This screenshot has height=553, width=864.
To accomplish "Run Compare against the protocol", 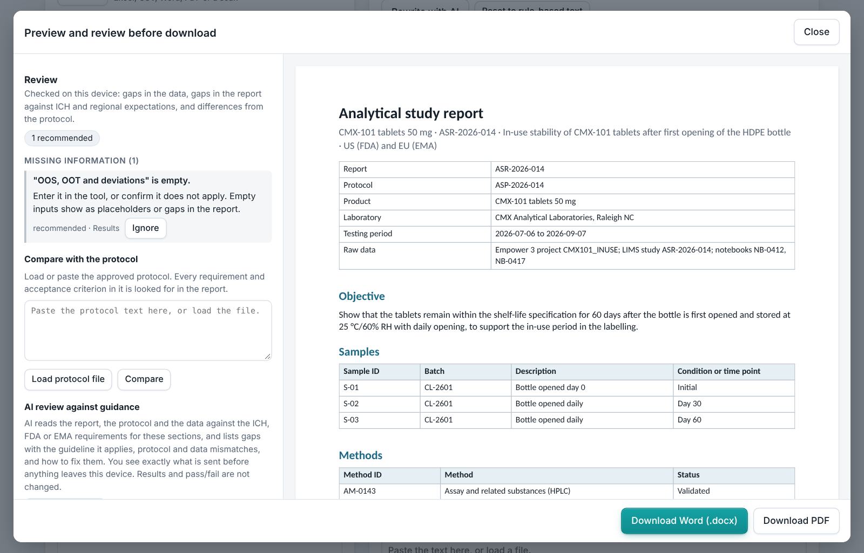I will [144, 379].
